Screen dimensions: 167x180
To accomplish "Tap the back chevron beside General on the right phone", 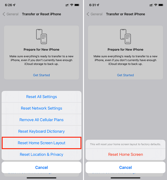I will [88, 14].
